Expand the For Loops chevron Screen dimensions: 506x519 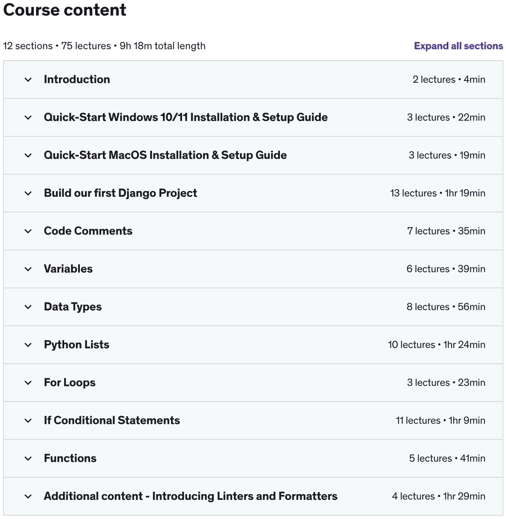click(28, 383)
